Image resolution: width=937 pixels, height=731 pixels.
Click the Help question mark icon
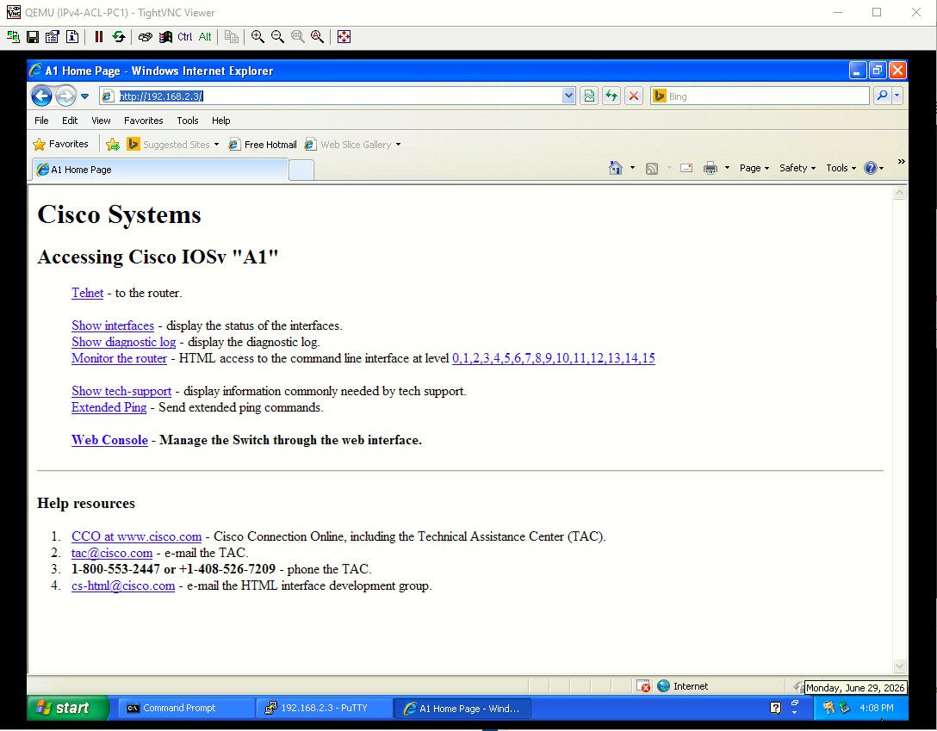(871, 169)
